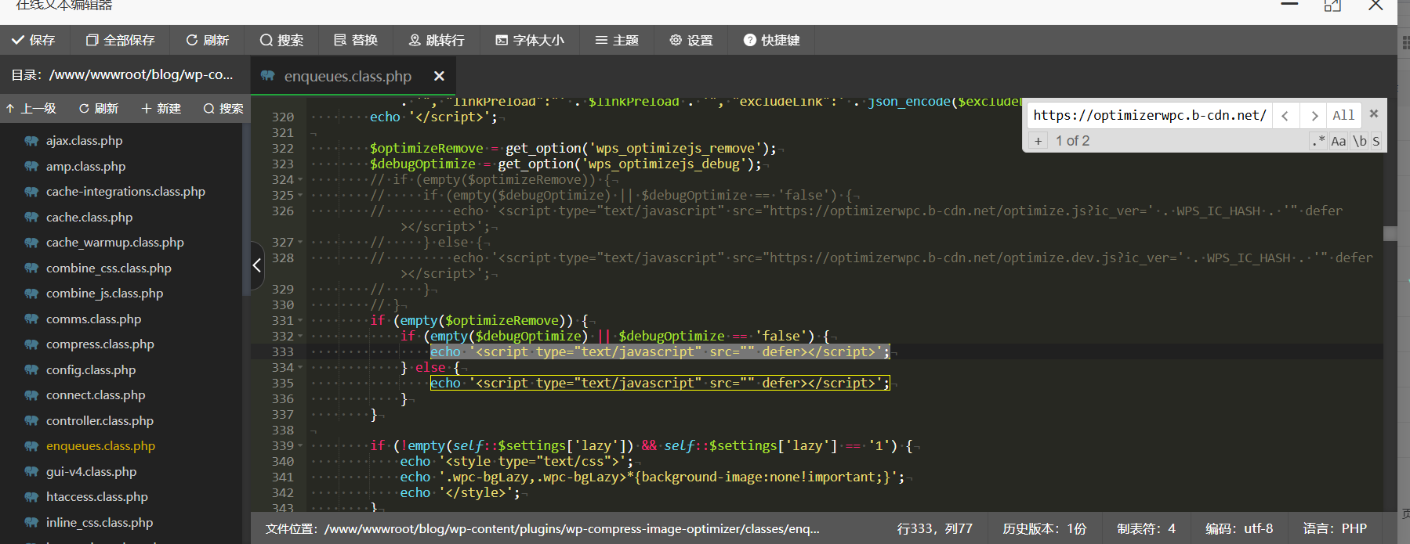
Task: Fold the code block at line 325
Action: click(x=300, y=196)
